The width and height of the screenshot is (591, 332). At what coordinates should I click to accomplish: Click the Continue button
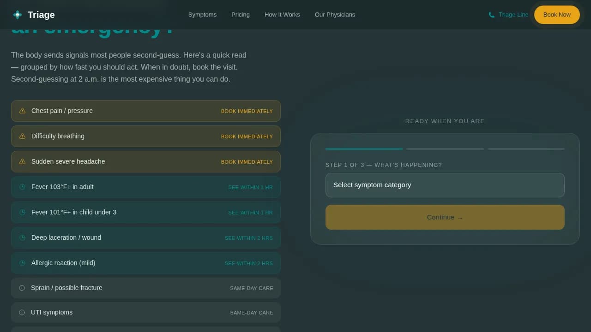[445, 217]
